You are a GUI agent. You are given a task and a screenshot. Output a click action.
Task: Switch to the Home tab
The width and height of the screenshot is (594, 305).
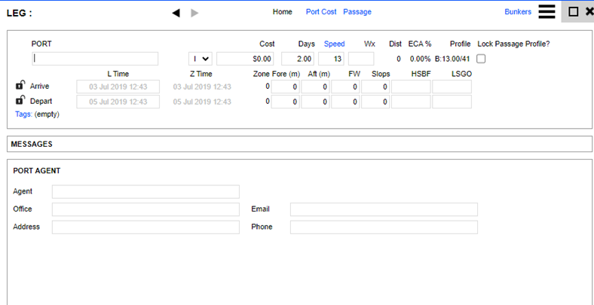coord(282,12)
